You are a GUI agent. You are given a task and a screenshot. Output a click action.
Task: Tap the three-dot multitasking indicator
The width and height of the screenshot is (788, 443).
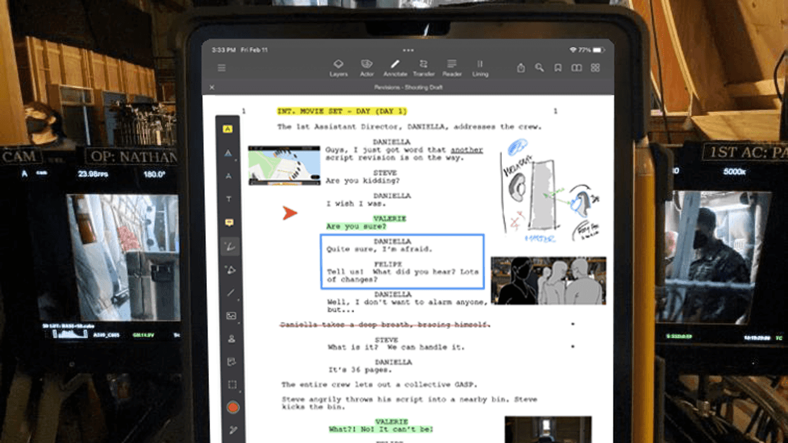pyautogui.click(x=408, y=50)
